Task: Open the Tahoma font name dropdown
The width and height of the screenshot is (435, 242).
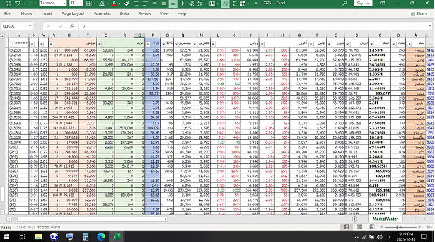Action: click(x=64, y=3)
